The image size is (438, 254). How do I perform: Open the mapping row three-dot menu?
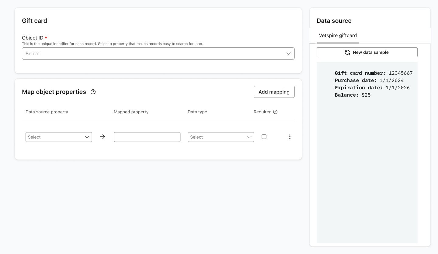290,137
